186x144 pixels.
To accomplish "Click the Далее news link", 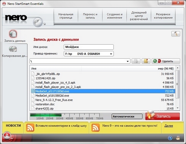I will 169,126.
